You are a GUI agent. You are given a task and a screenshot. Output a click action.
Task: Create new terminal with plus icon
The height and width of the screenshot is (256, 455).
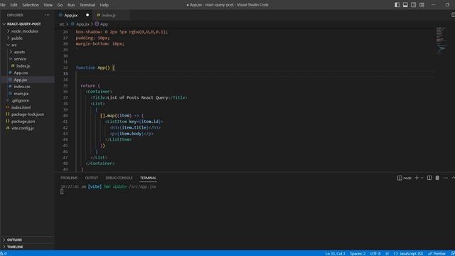[417, 178]
